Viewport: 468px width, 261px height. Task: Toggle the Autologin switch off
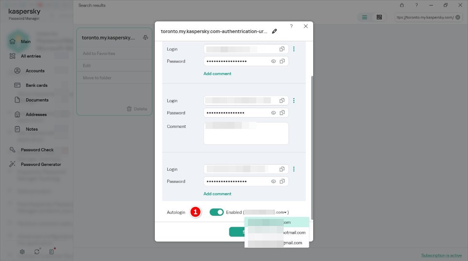(x=216, y=212)
